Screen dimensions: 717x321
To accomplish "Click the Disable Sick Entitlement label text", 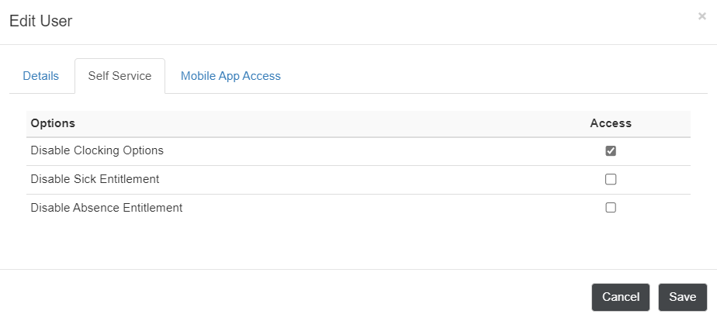I will pyautogui.click(x=95, y=179).
